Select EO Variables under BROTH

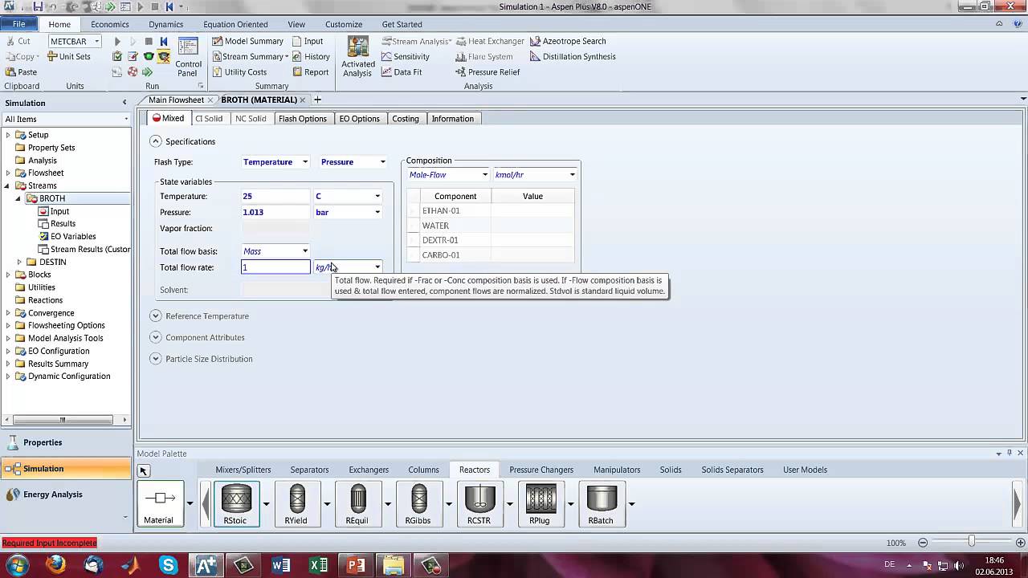(x=73, y=236)
